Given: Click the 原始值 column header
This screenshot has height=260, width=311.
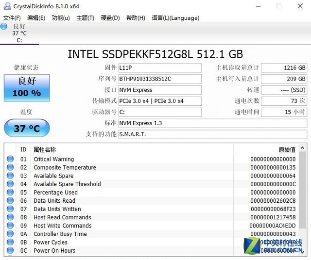Looking at the screenshot, I should pos(266,149).
